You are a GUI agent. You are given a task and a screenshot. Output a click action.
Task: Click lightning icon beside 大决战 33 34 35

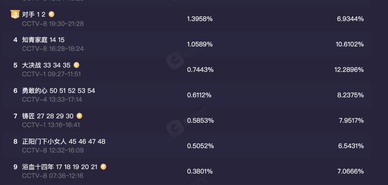(x=76, y=65)
